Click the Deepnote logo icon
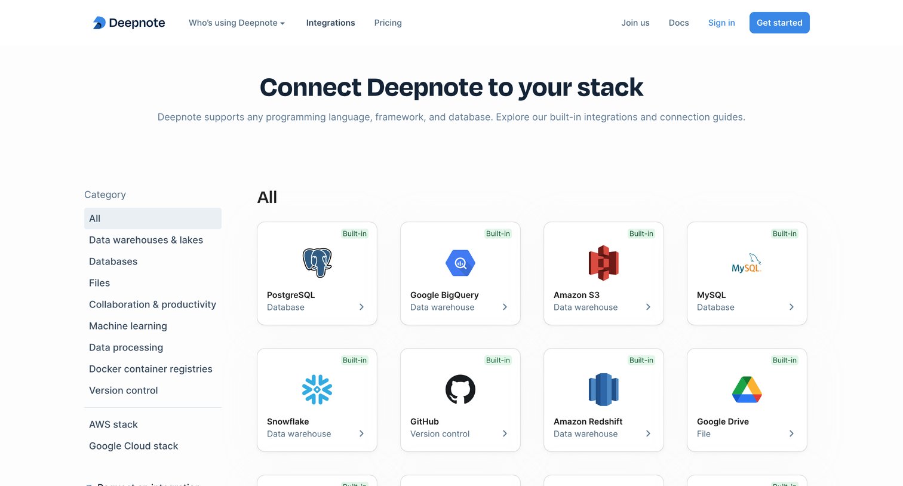The image size is (903, 486). pos(99,23)
